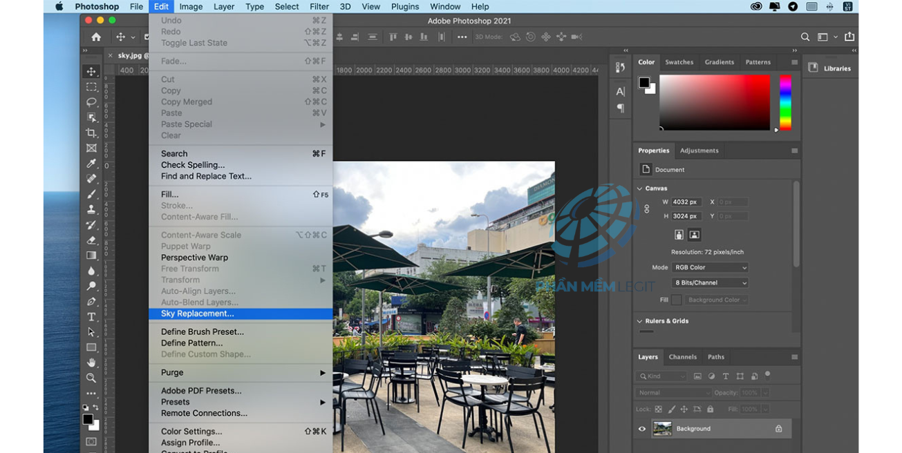Toggle the layer filter switch

click(767, 376)
